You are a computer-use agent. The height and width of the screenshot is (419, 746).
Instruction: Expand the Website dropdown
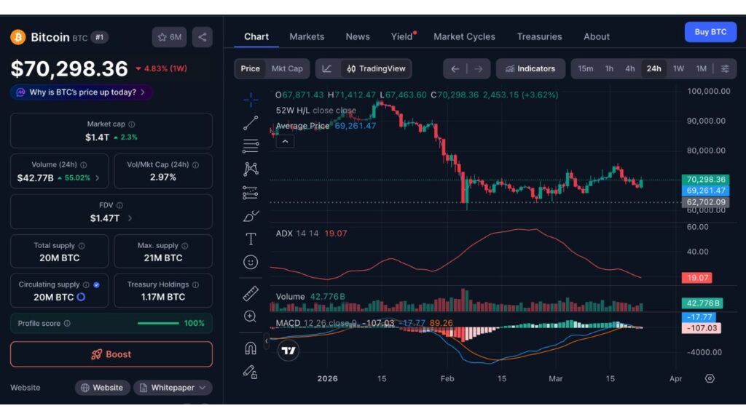pyautogui.click(x=102, y=388)
